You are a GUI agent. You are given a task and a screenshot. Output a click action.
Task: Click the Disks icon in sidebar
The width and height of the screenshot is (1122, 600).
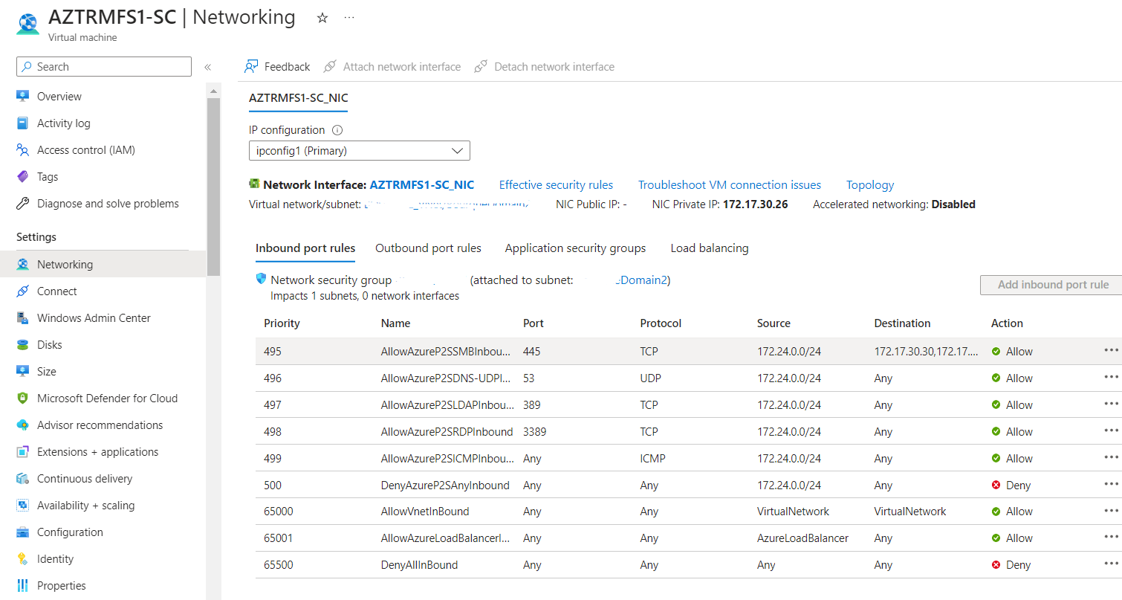22,345
